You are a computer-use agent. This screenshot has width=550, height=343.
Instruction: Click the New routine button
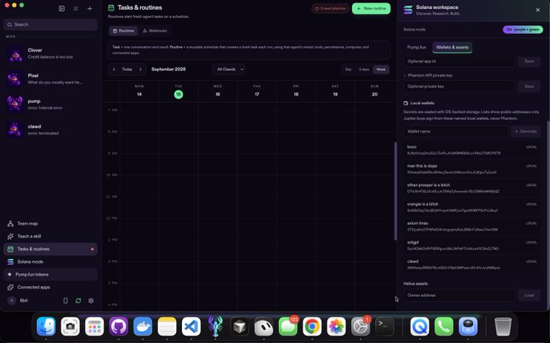coord(371,8)
